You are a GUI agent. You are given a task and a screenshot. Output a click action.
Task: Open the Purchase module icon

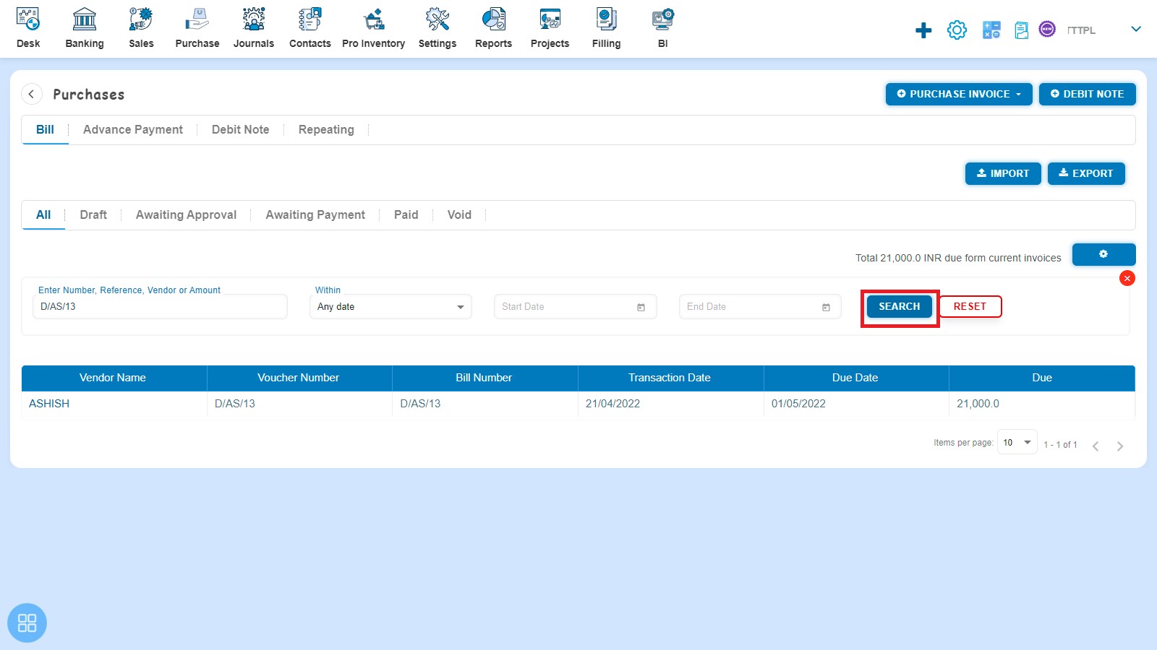(x=197, y=19)
